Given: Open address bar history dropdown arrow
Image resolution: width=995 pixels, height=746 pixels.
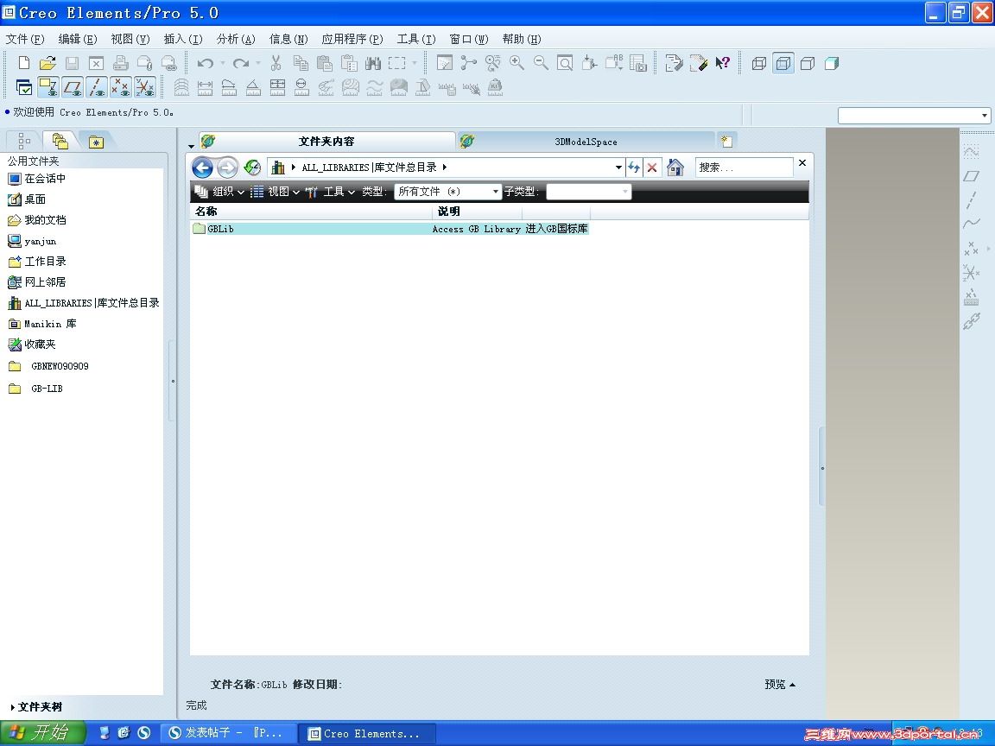Looking at the screenshot, I should (x=618, y=168).
